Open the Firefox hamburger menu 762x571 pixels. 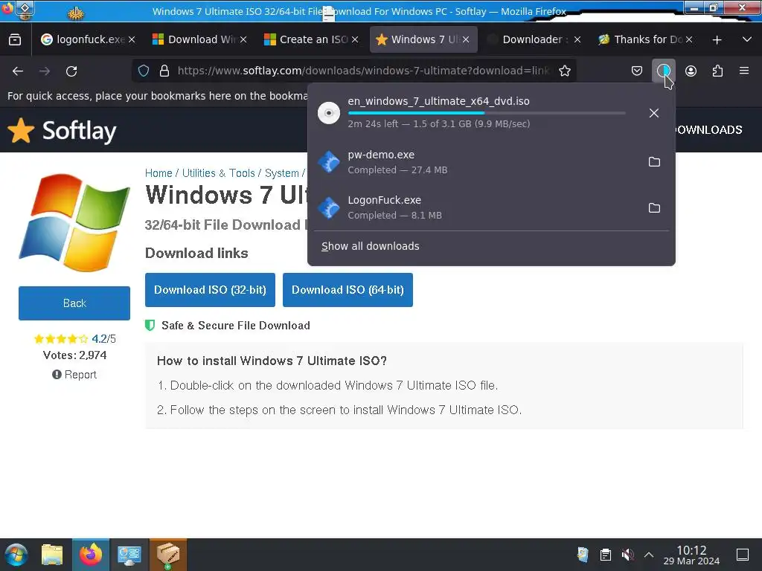[x=744, y=71]
